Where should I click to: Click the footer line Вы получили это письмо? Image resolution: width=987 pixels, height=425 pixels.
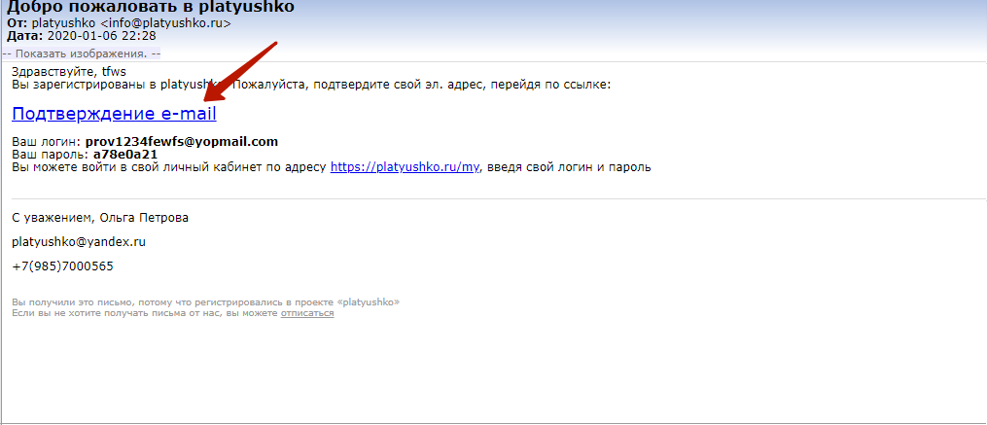point(206,302)
